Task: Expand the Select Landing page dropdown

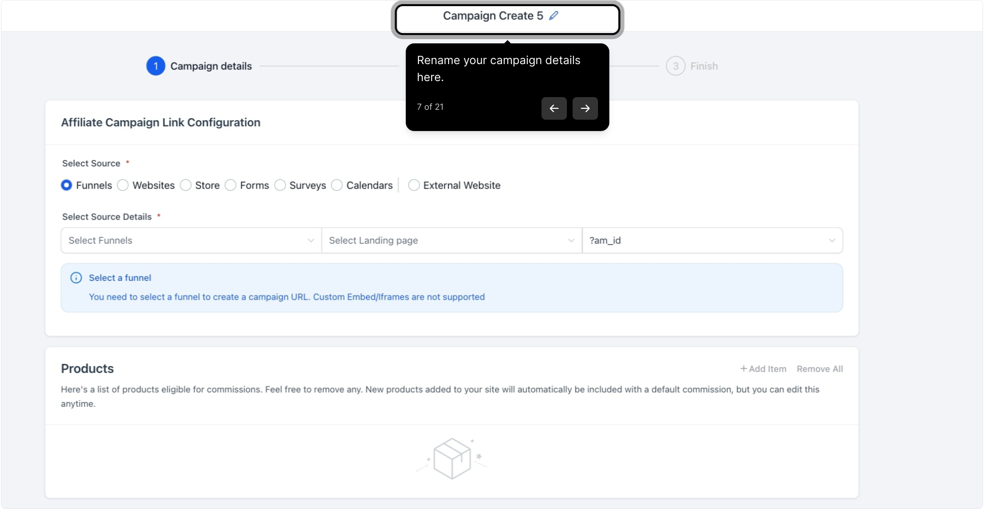Action: tap(452, 240)
